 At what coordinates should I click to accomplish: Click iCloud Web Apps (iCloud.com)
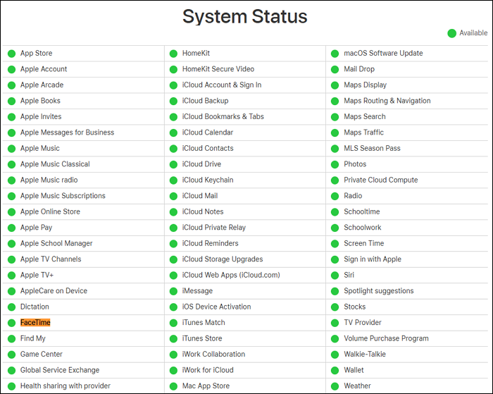pyautogui.click(x=231, y=275)
